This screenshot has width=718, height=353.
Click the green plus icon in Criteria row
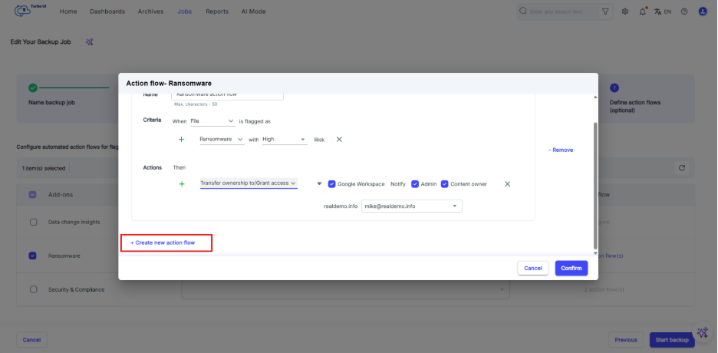[x=182, y=140]
